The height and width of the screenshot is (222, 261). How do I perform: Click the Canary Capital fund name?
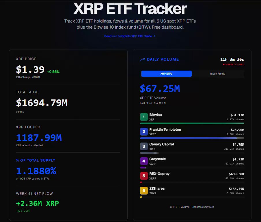(x=162, y=144)
